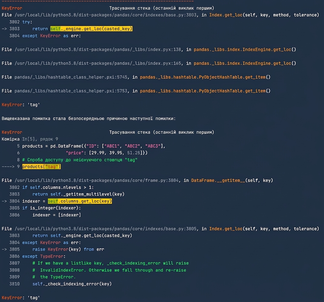Click line number 3807
324x302 pixels.
(15, 263)
